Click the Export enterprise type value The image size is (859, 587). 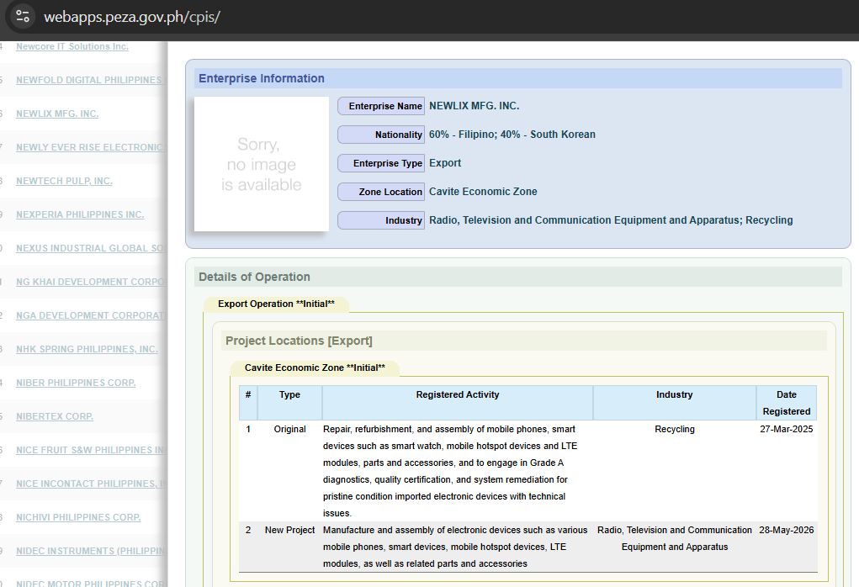(x=445, y=162)
